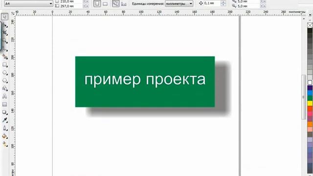Pick the green swatch in palette
Image resolution: width=313 pixels, height=176 pixels.
(310, 98)
